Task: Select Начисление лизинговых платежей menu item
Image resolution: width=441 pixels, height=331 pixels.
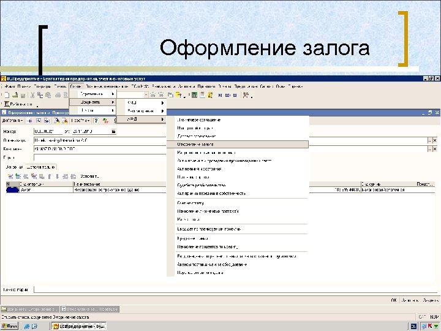Action: coord(238,211)
